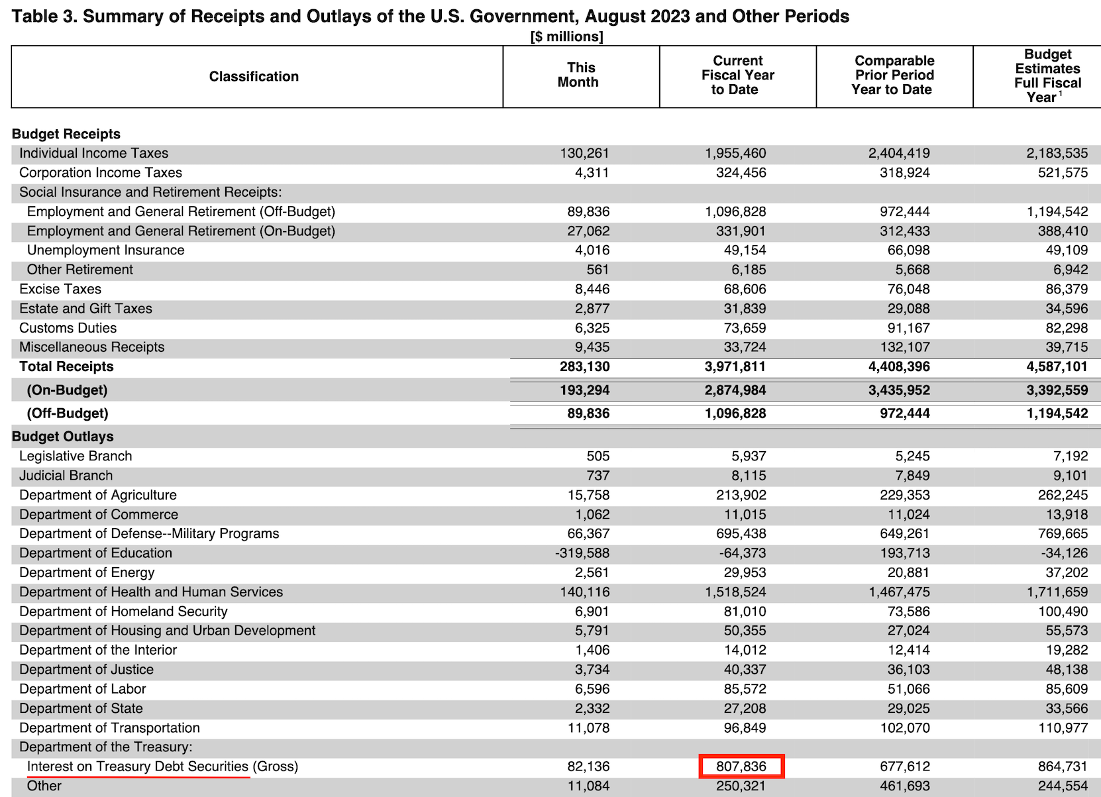Select 'Department of State' row label
1101x797 pixels.
pyautogui.click(x=81, y=708)
